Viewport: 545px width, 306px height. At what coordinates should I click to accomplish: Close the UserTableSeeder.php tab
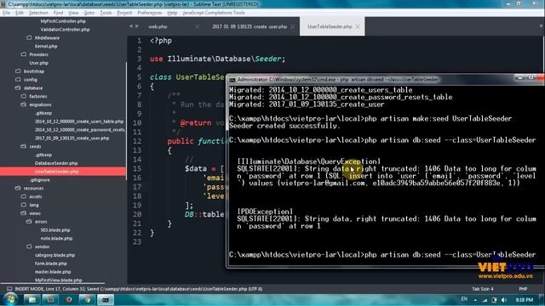358,26
